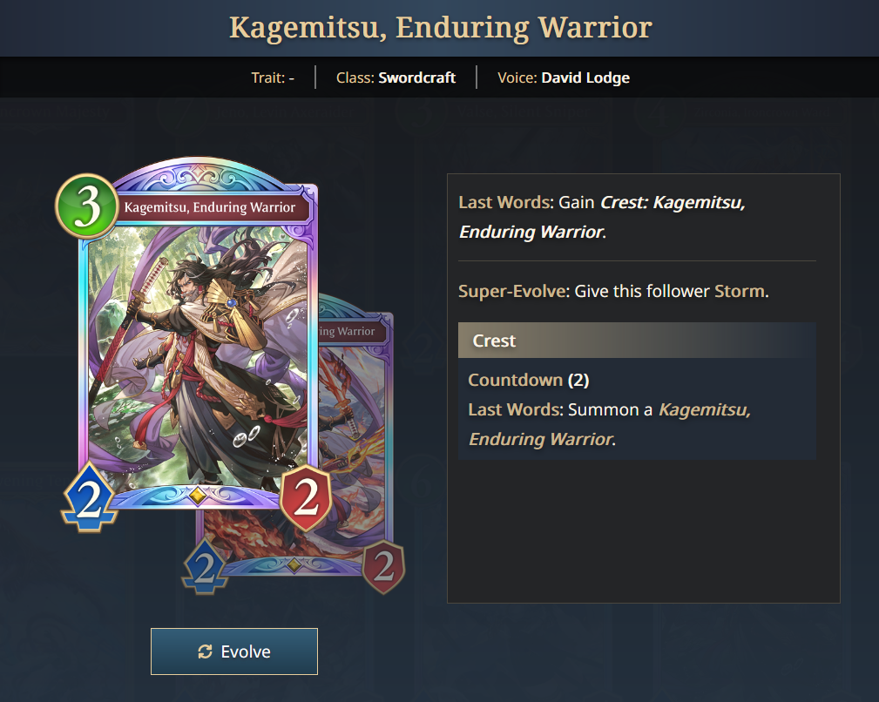The height and width of the screenshot is (702, 879).
Task: Click the yellow gem at front card bottom
Action: 197,496
